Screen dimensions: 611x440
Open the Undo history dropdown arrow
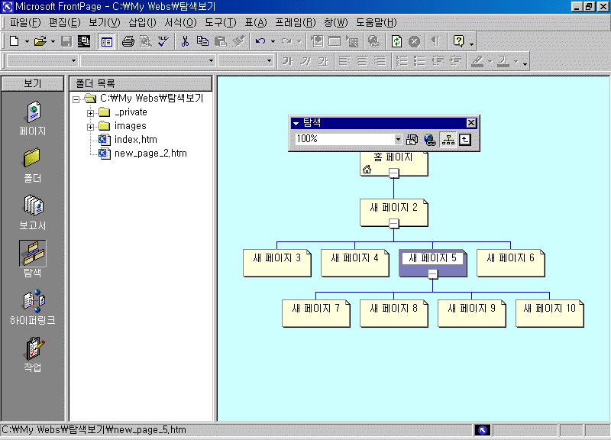tap(273, 41)
